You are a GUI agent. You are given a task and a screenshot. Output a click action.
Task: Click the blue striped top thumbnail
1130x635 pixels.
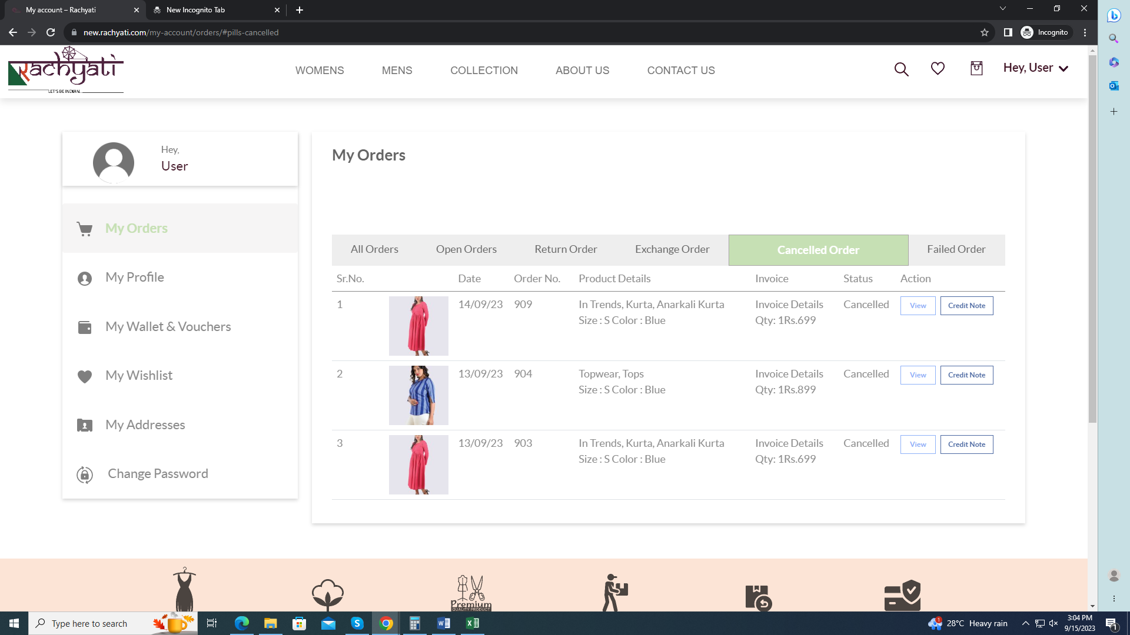[x=418, y=395]
